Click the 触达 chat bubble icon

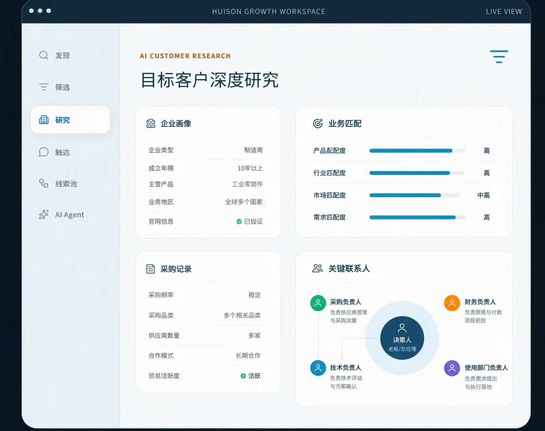(x=44, y=152)
